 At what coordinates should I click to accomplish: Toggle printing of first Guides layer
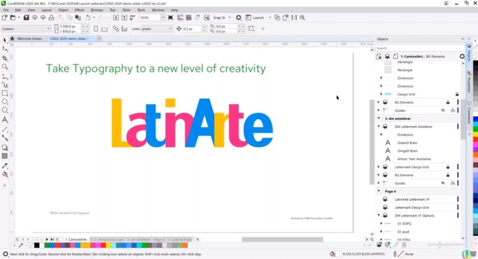(453, 110)
